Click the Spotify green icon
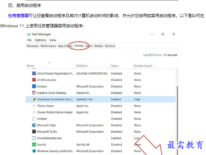The image size is (206, 155). [x=34, y=144]
